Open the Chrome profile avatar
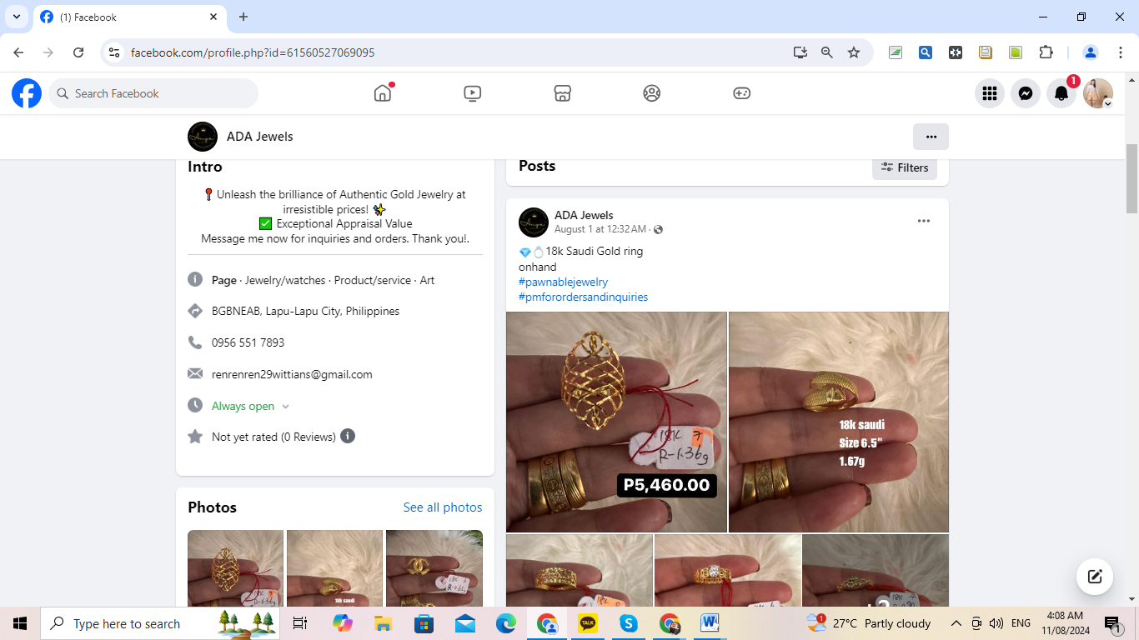This screenshot has height=640, width=1139. (1090, 52)
